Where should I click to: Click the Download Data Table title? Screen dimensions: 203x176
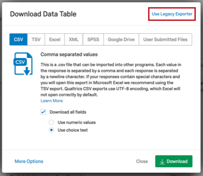pos(43,14)
